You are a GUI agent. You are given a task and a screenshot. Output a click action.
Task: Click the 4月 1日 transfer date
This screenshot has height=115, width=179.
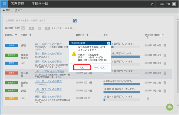tap(84, 98)
